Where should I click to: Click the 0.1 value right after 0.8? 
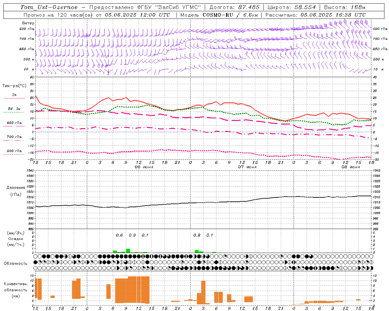pos(210,235)
